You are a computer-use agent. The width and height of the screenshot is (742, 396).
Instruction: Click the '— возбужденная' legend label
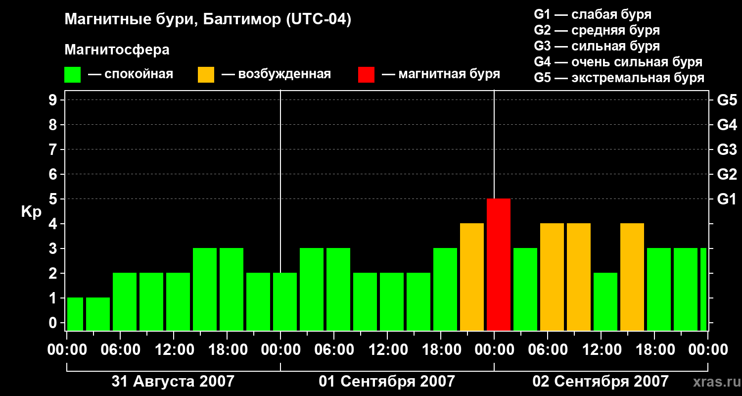(276, 74)
